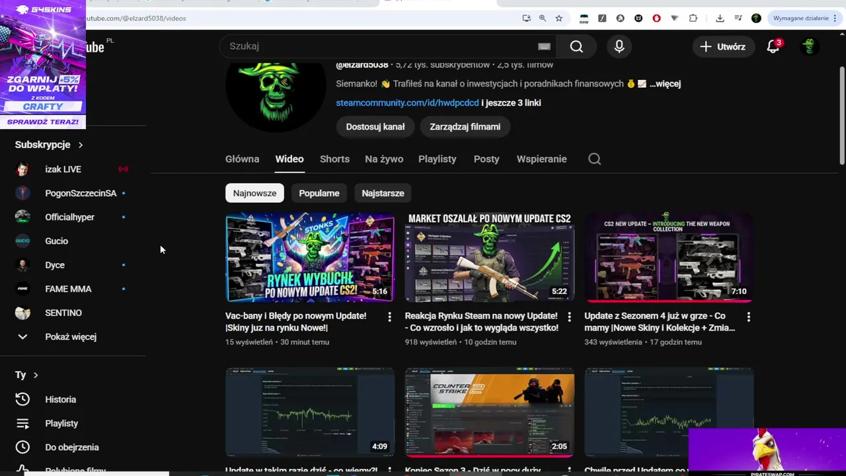Open options menu for Vac-bany video
Viewport: 846px width, 476px height.
coord(389,317)
